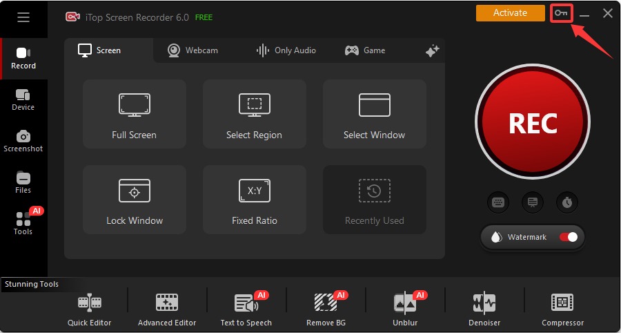This screenshot has height=333, width=621.
Task: Switch to the Webcam tab
Action: click(193, 50)
